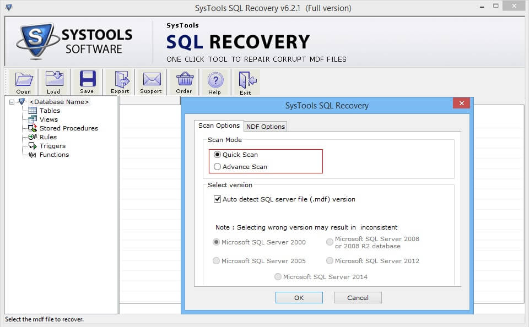Choose Microsoft SQL Server 2014 option
The height and width of the screenshot is (327, 529).
278,276
